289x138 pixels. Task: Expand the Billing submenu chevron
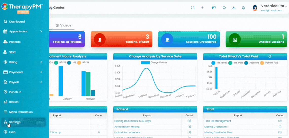tap(41, 62)
